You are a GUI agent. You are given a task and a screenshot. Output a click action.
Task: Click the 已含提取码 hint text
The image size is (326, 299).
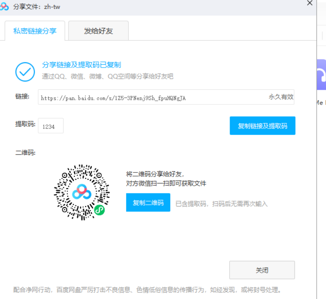(221, 204)
